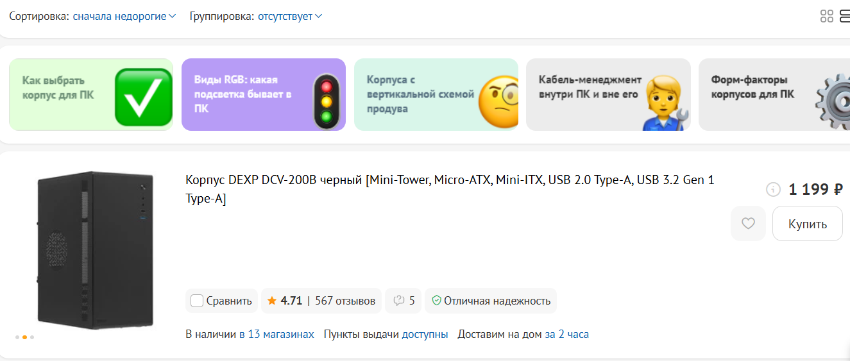Click green shield reliability icon
Viewport: 850px width, 361px height.
pyautogui.click(x=437, y=300)
